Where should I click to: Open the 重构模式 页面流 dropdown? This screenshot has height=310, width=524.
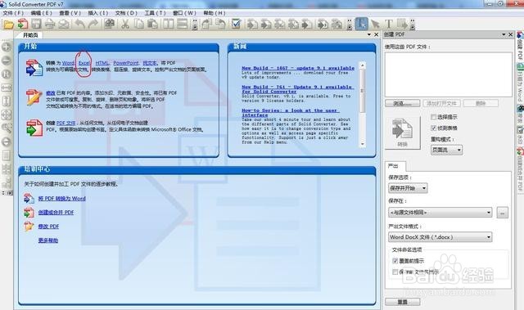446,151
